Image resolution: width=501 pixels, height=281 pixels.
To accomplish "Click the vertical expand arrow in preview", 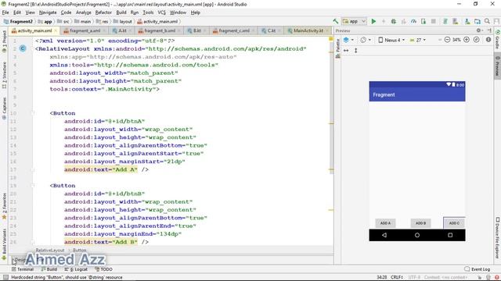I will pos(355,50).
